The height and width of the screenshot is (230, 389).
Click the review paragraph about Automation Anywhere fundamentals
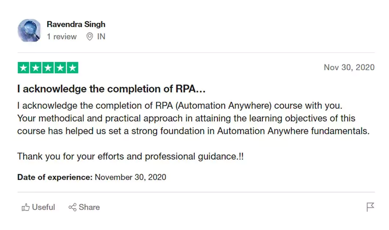click(193, 118)
